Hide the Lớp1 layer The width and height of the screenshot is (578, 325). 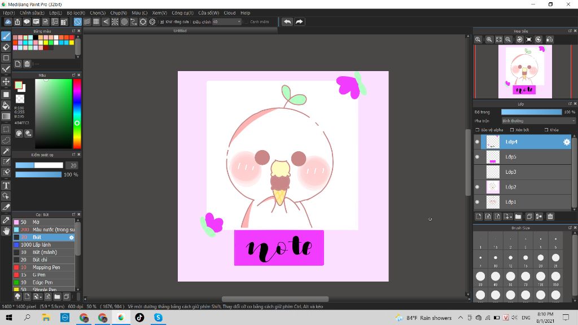click(x=478, y=202)
